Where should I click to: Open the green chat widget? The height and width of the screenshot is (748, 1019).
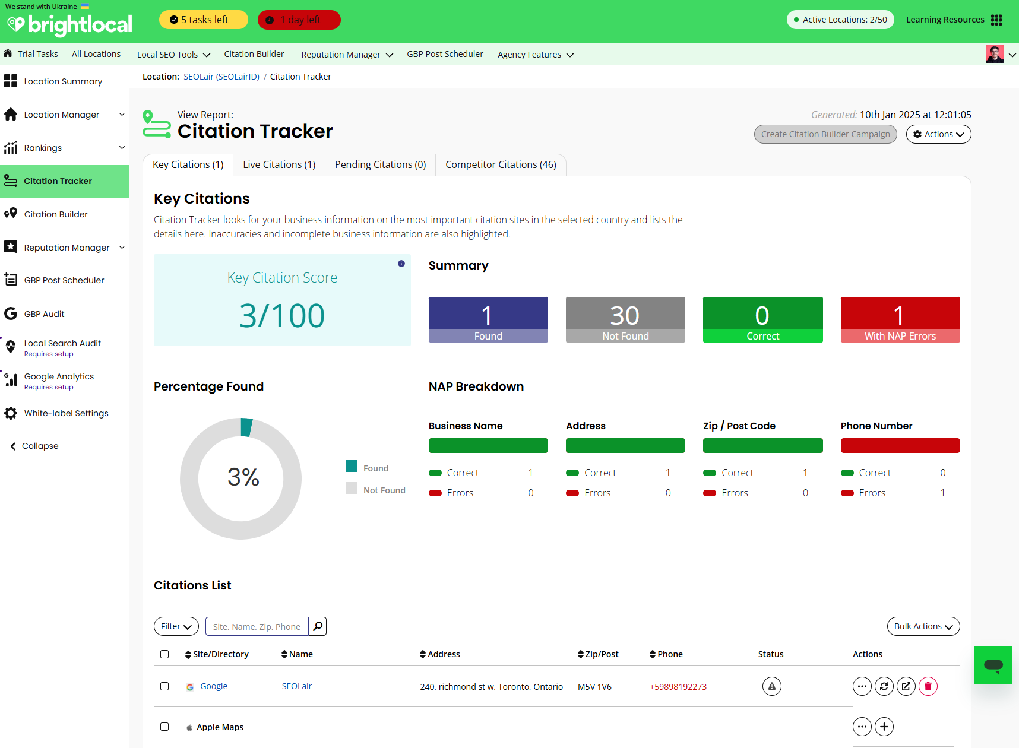(x=993, y=665)
